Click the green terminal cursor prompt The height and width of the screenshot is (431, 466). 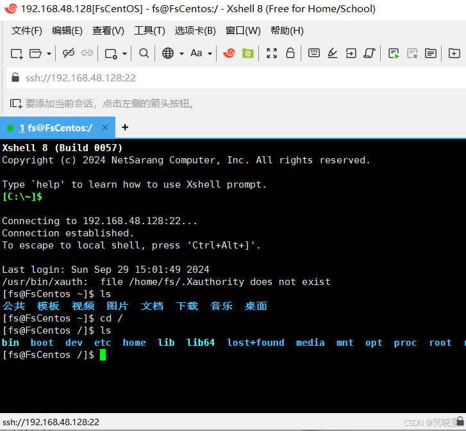103,355
